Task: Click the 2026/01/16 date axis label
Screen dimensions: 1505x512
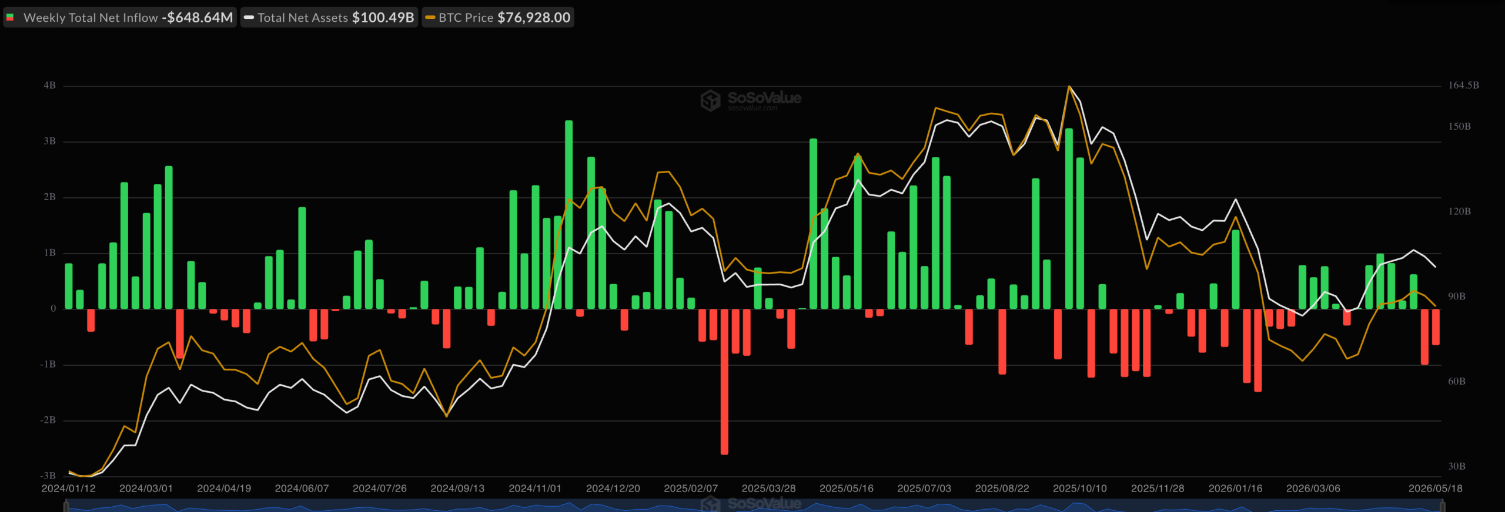Action: point(1235,489)
